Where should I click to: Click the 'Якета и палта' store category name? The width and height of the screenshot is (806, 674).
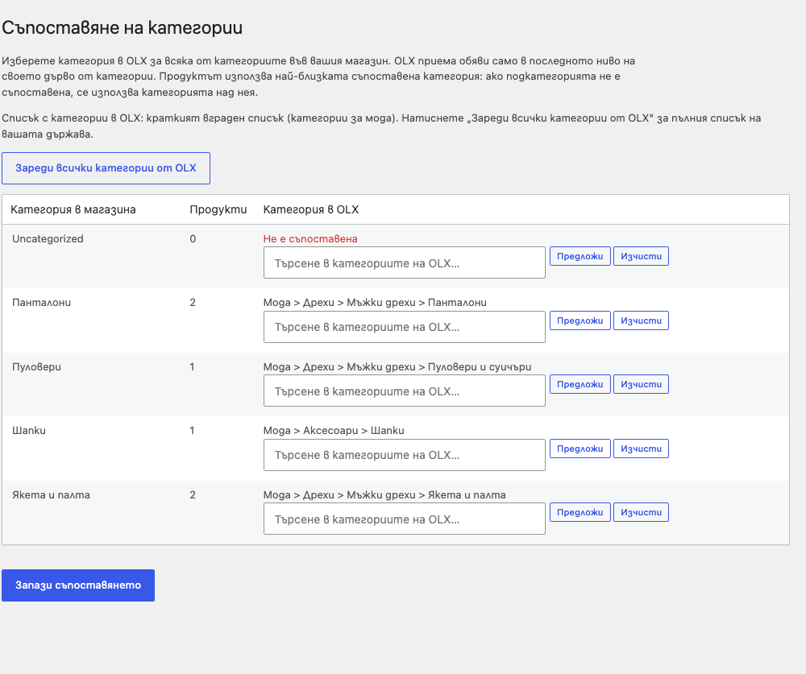(x=51, y=494)
